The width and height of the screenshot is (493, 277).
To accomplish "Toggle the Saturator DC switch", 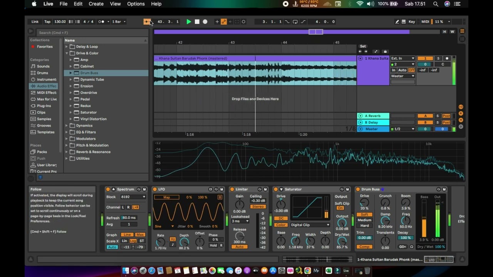I will [281, 218].
